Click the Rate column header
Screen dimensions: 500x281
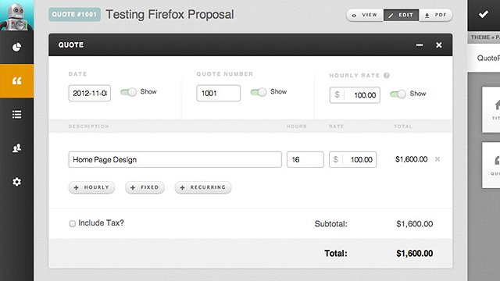(x=337, y=126)
